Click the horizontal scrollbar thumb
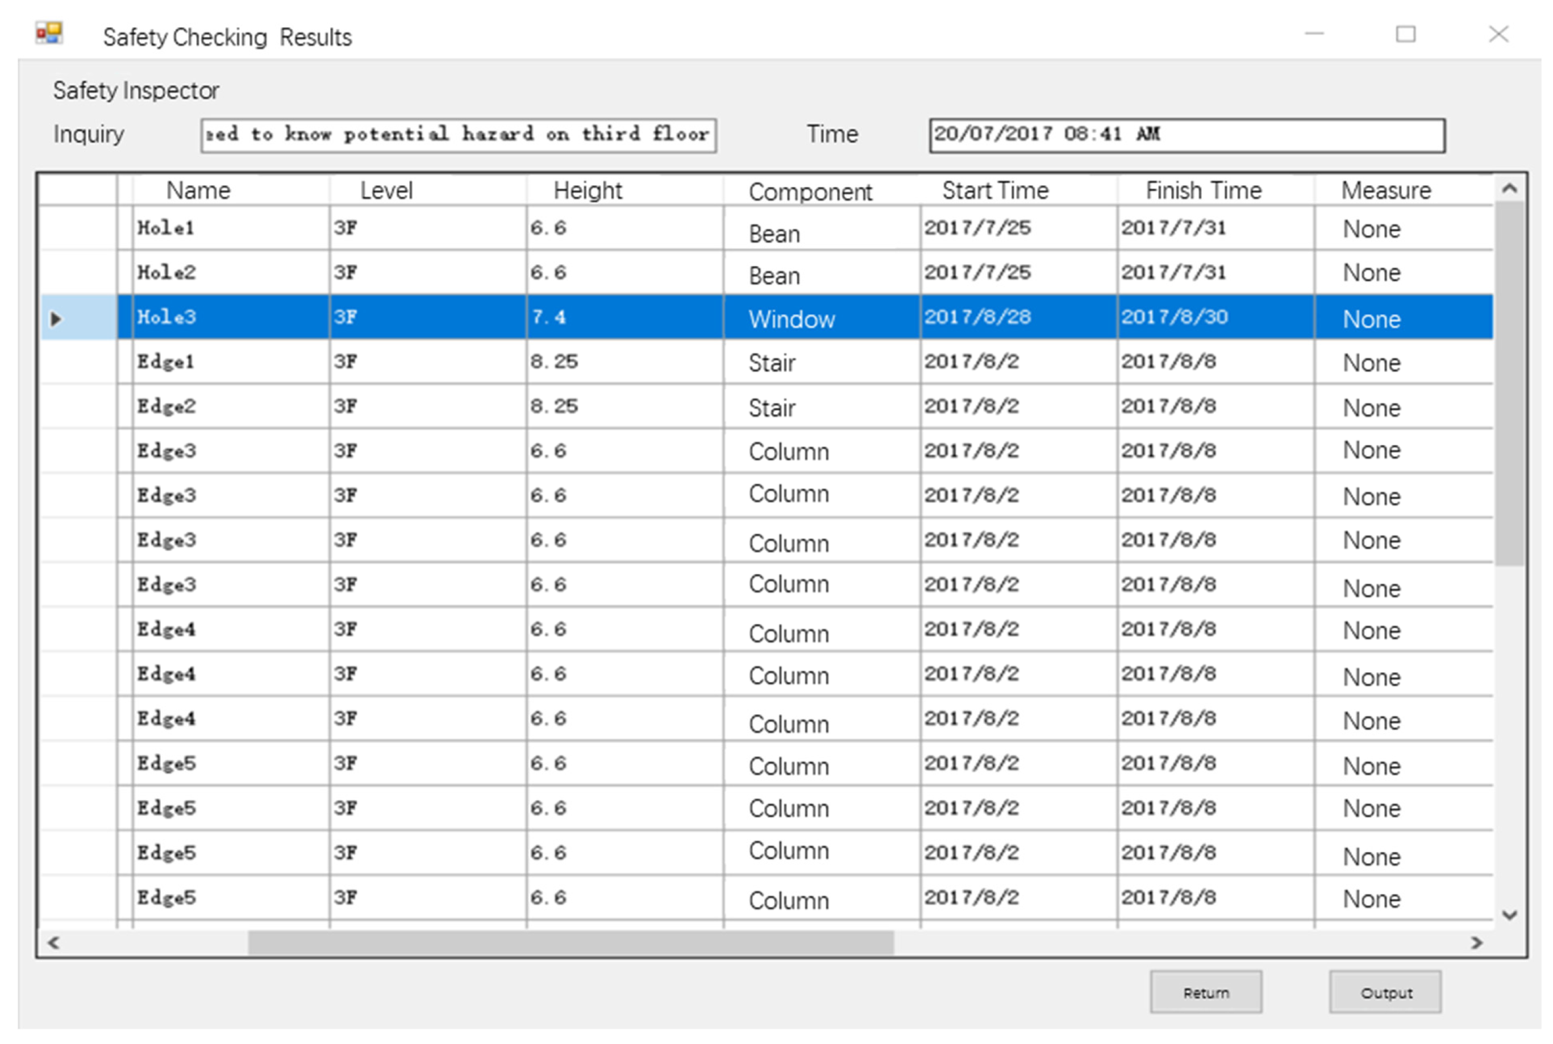Screen dimensions: 1553x1044 [571, 943]
